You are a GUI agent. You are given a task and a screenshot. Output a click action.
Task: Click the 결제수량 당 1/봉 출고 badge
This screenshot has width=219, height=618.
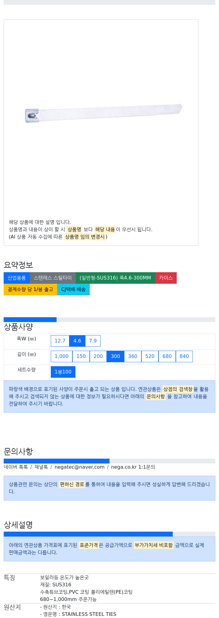(x=30, y=289)
